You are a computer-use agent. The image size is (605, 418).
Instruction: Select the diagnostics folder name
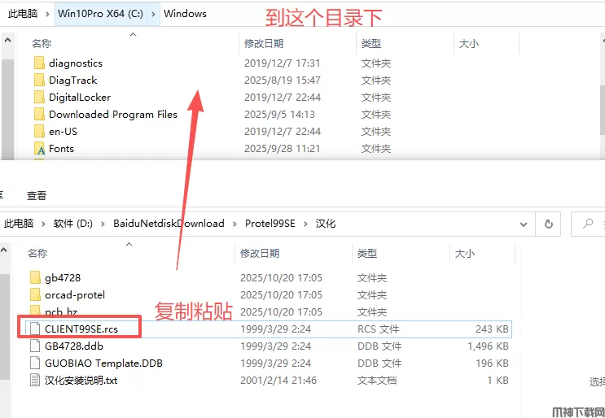click(x=76, y=63)
